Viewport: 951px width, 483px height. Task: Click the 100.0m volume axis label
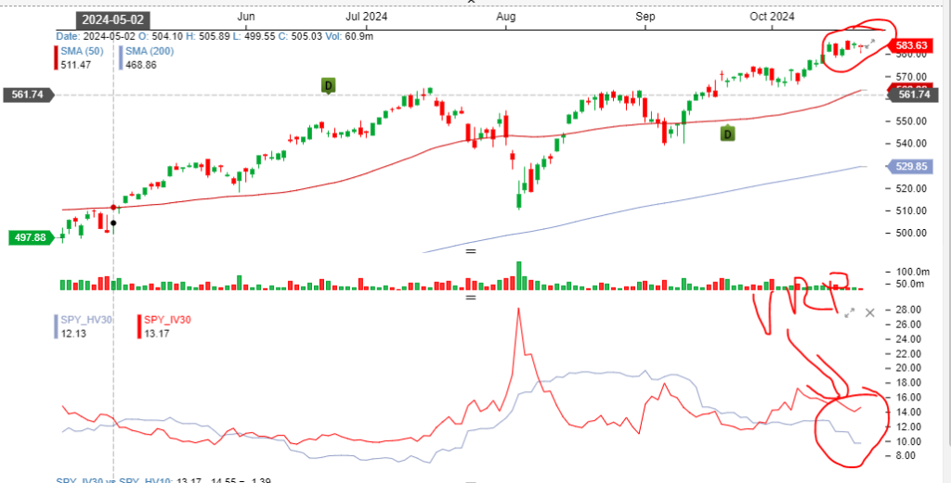point(913,271)
